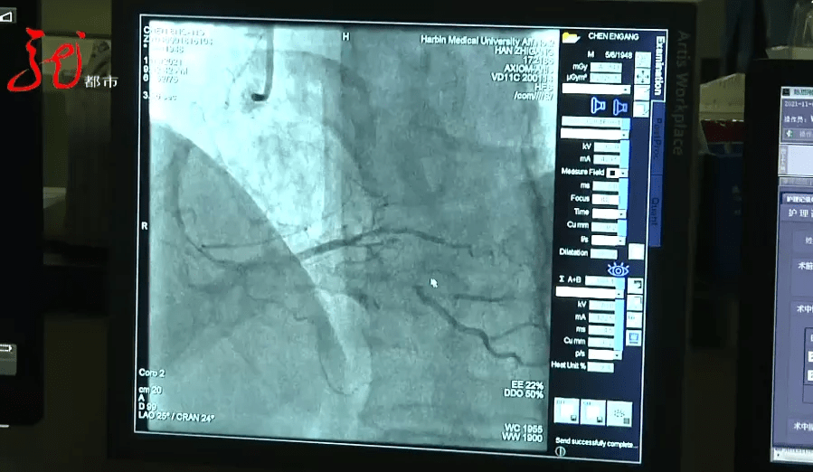
Task: Click icon button right of X-ray tube icons
Action: tap(641, 109)
